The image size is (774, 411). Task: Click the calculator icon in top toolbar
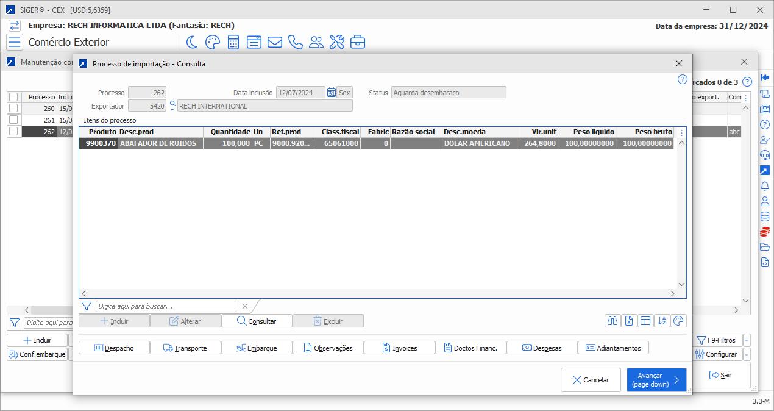(233, 42)
